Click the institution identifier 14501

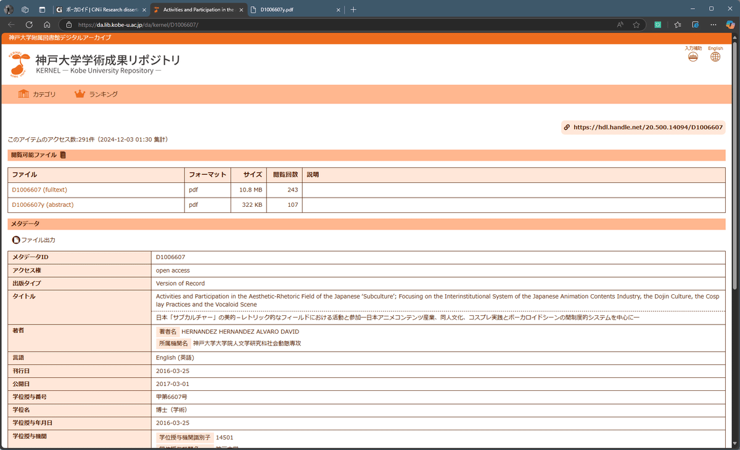tap(224, 438)
